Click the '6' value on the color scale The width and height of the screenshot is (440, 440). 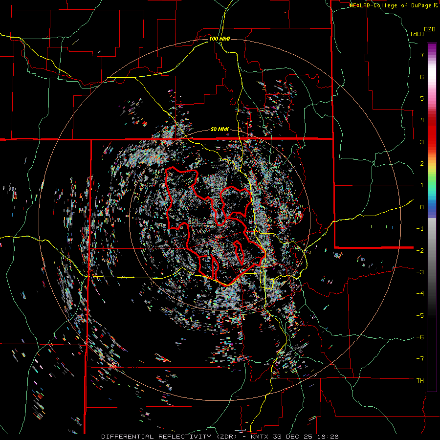tap(422, 77)
